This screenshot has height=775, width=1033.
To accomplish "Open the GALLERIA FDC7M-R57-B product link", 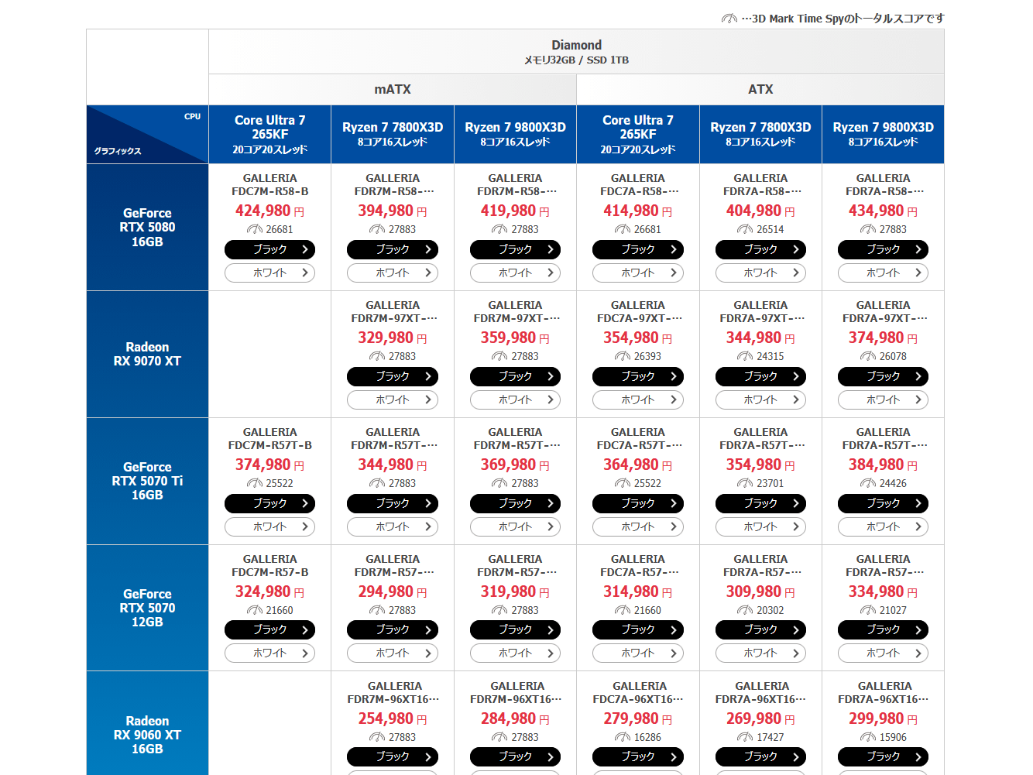I will coord(269,566).
